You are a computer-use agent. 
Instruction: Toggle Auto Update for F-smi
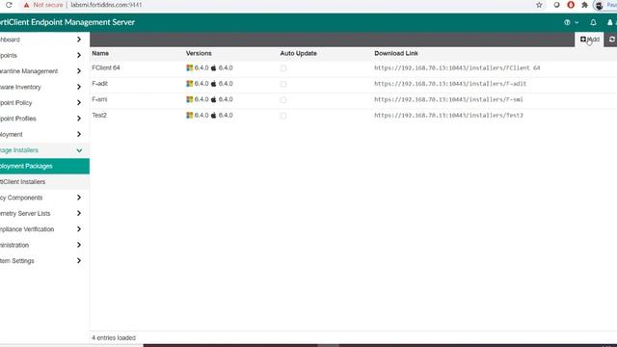pyautogui.click(x=283, y=99)
